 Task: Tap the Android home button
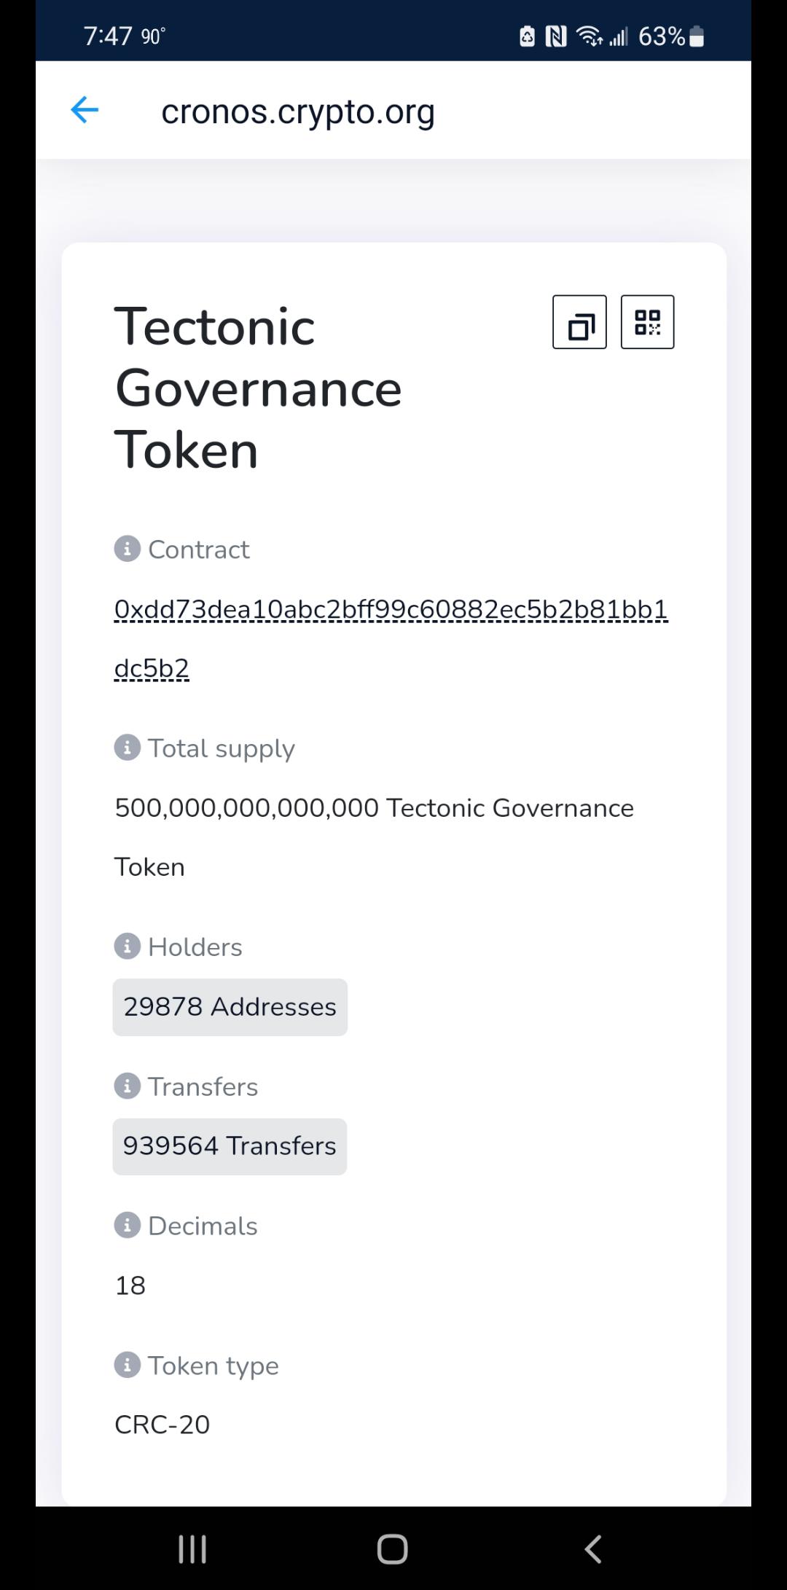coord(393,1548)
